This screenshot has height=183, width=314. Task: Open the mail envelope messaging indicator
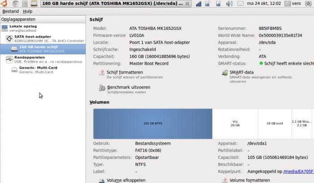(240, 4)
